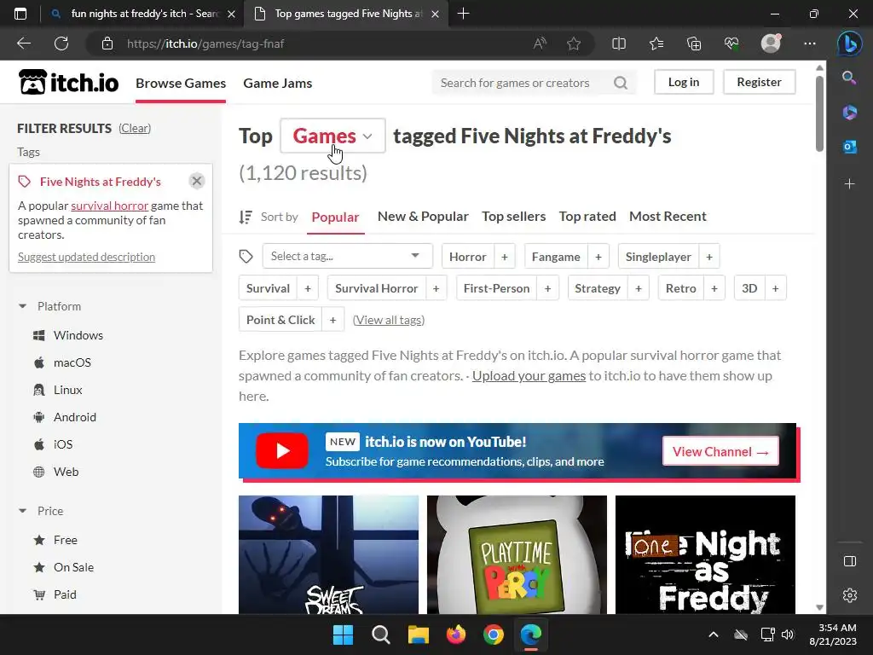Add the Strategy tag with plus button
This screenshot has width=873, height=655.
click(x=639, y=288)
